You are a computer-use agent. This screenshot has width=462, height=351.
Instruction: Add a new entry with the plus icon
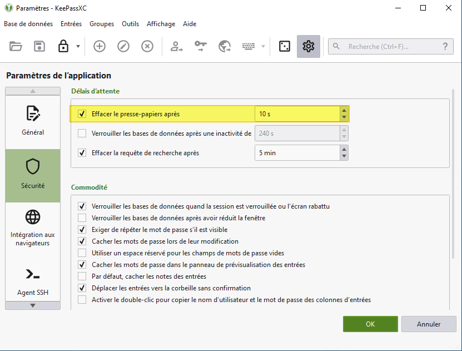99,46
